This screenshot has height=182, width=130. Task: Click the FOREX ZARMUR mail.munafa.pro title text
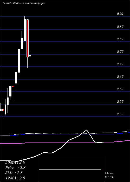[24, 3]
